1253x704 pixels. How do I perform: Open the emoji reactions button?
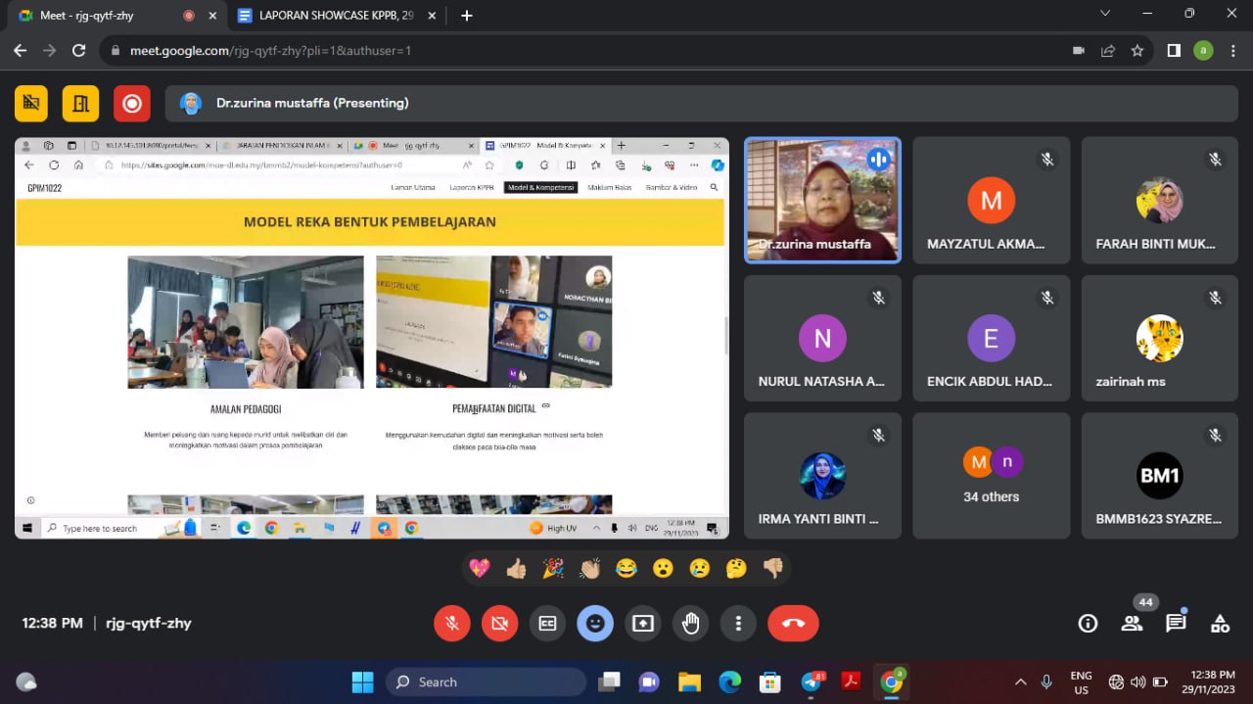click(x=595, y=624)
